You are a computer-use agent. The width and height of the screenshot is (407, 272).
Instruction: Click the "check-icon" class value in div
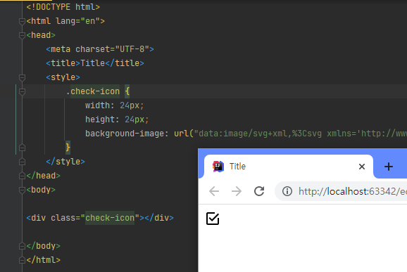(x=110, y=218)
